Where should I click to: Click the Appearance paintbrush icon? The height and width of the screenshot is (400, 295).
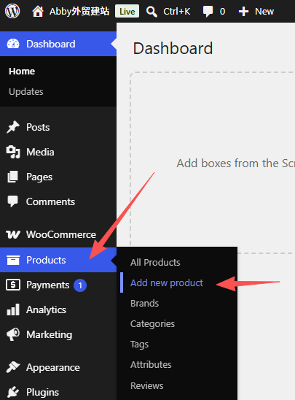(13, 367)
